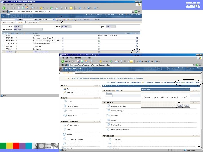Click Refresh icon in Users window IE toolbar

pyautogui.click(x=23, y=8)
